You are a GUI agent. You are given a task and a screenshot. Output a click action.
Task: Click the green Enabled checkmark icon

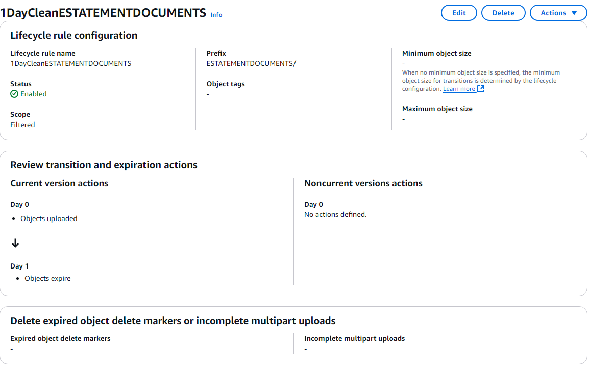coord(14,94)
